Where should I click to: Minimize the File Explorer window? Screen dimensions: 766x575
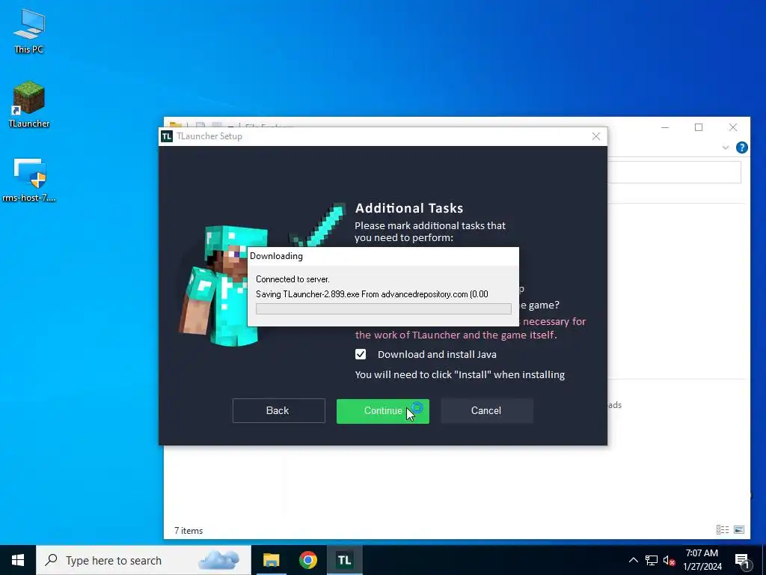(x=665, y=127)
